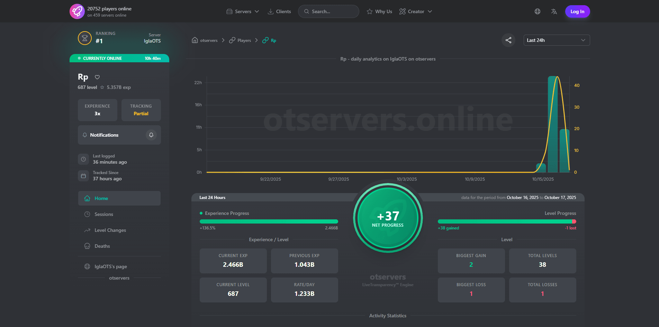Click the Rate/Day 1.233B card

305,290
